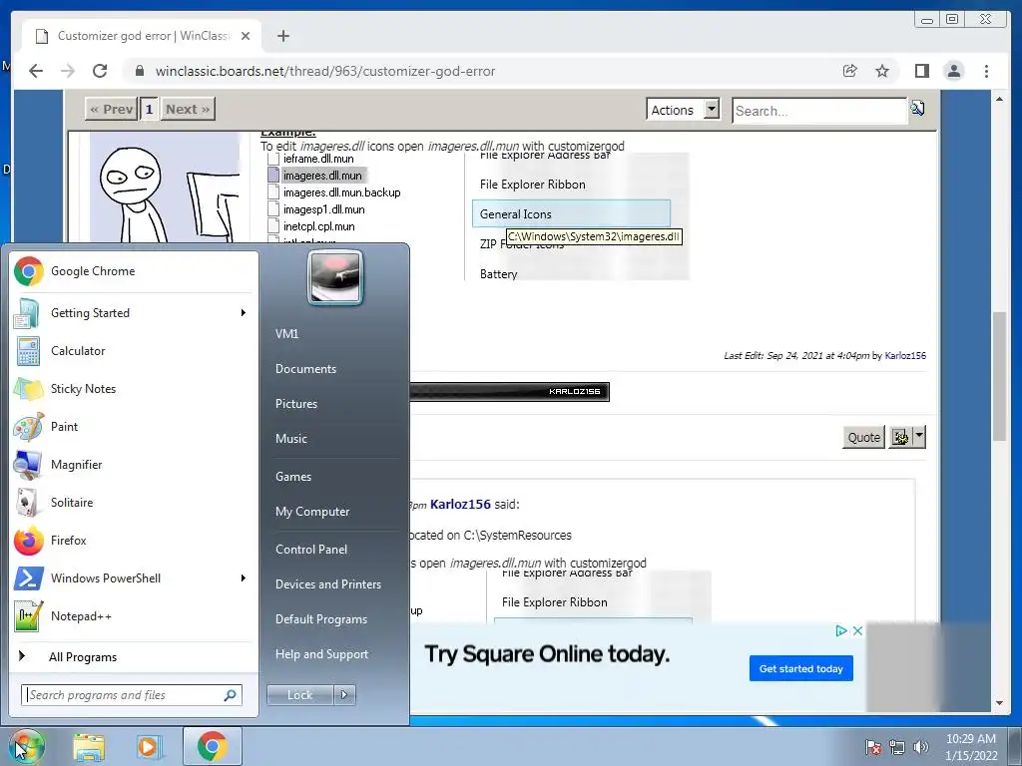Launch Calculator from Start menu

134,351
